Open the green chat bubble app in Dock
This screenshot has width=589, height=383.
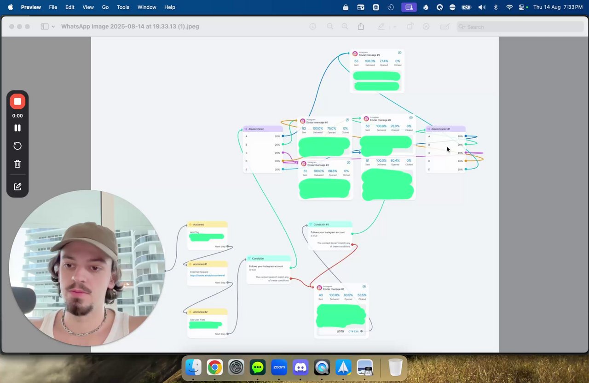tap(258, 367)
